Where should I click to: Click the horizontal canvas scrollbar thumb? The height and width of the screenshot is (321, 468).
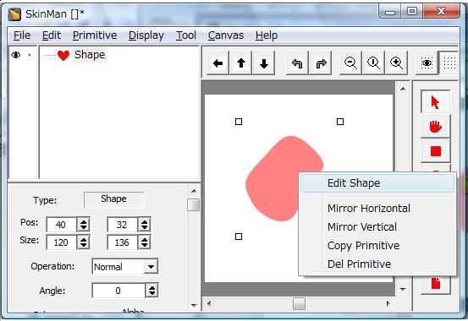point(299,304)
